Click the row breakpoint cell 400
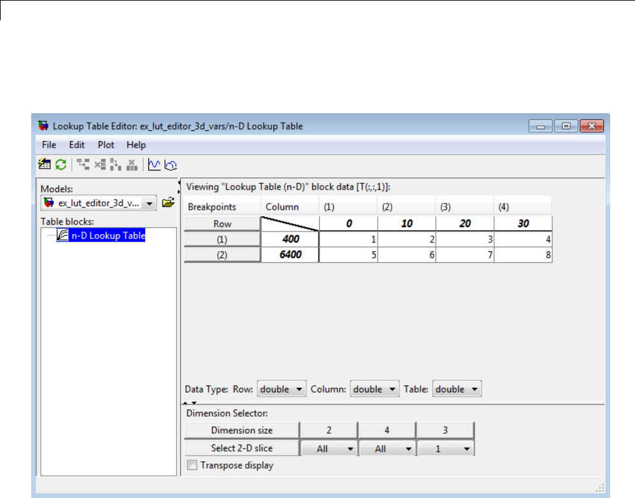 (x=290, y=239)
